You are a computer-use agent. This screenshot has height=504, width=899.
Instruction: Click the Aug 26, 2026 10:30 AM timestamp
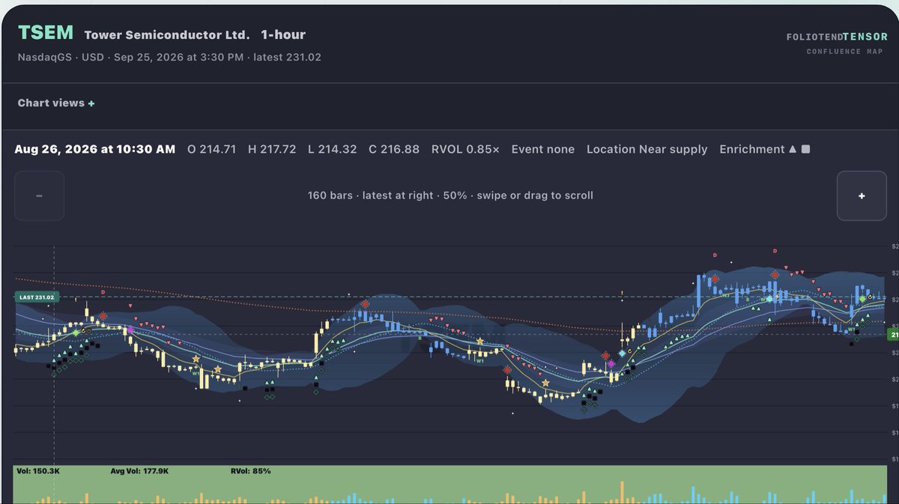point(95,149)
